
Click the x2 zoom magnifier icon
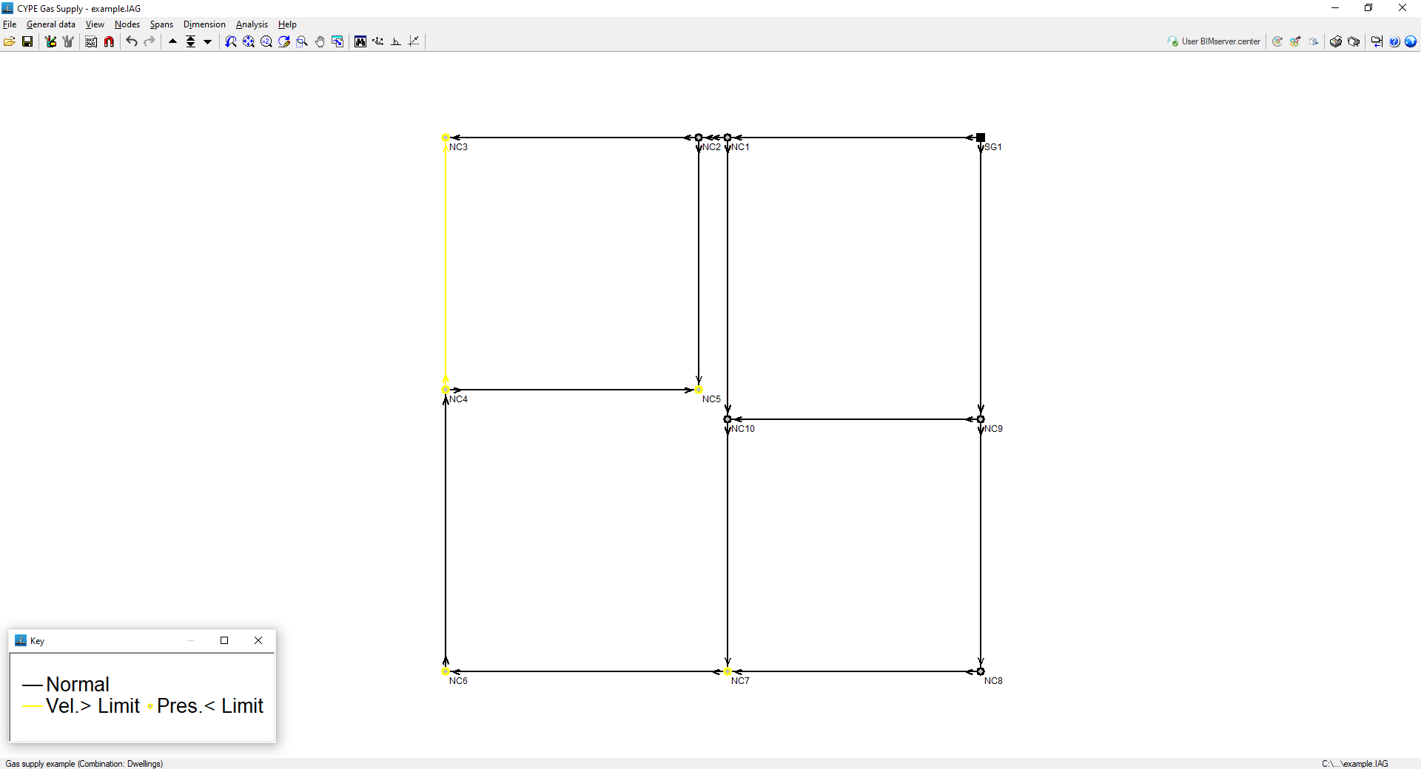tap(266, 41)
